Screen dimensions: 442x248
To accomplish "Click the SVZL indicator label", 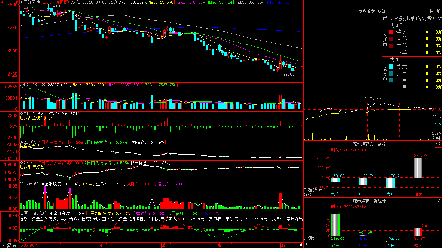I will [x=28, y=142].
